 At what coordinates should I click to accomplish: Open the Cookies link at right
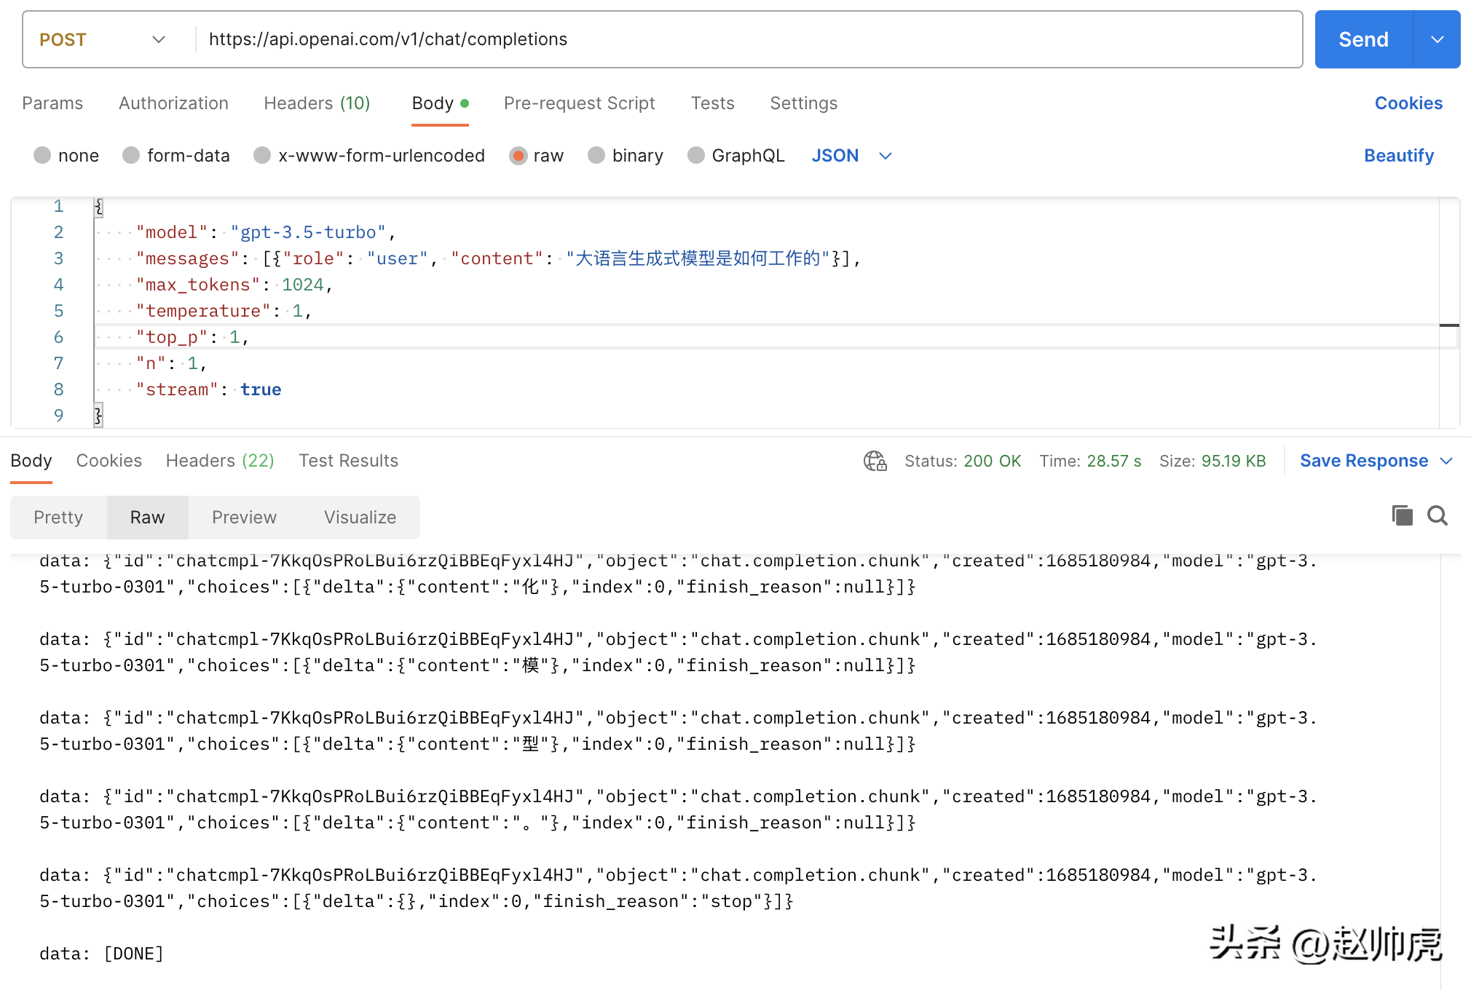coord(1408,103)
